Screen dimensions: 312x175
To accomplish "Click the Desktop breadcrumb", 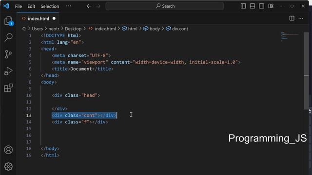I will point(73,29).
